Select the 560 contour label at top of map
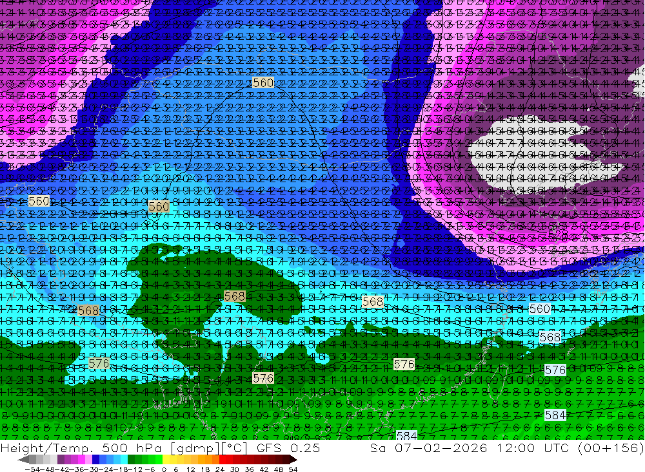The width and height of the screenshot is (645, 472). point(263,82)
